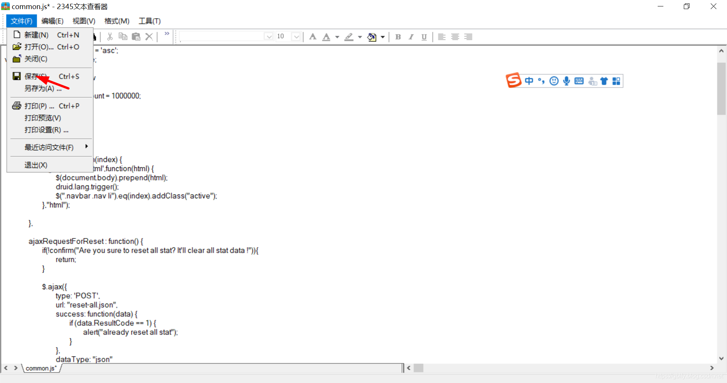
Task: Choose 新建(N) from the file menu
Action: tap(50, 35)
